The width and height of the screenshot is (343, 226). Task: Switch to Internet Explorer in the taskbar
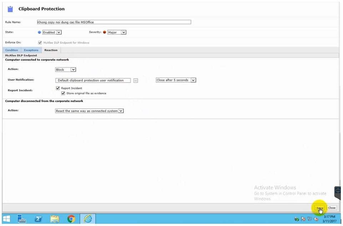click(88, 219)
